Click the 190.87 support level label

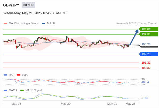point(146,68)
